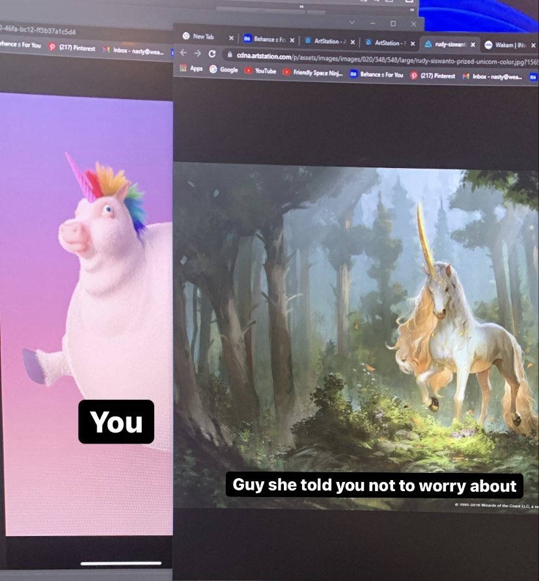
Task: Click the forest unicorn painting
Action: (x=355, y=337)
